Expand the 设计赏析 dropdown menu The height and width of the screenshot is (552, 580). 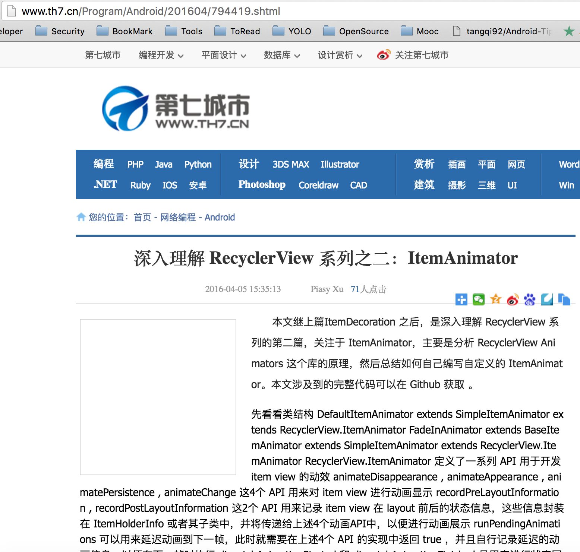coord(340,55)
